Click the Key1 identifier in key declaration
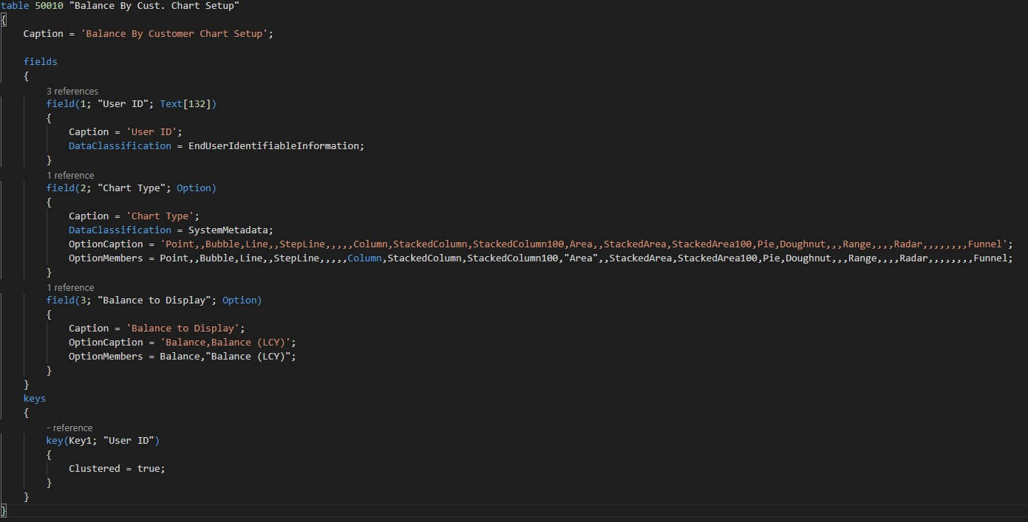 [x=81, y=441]
